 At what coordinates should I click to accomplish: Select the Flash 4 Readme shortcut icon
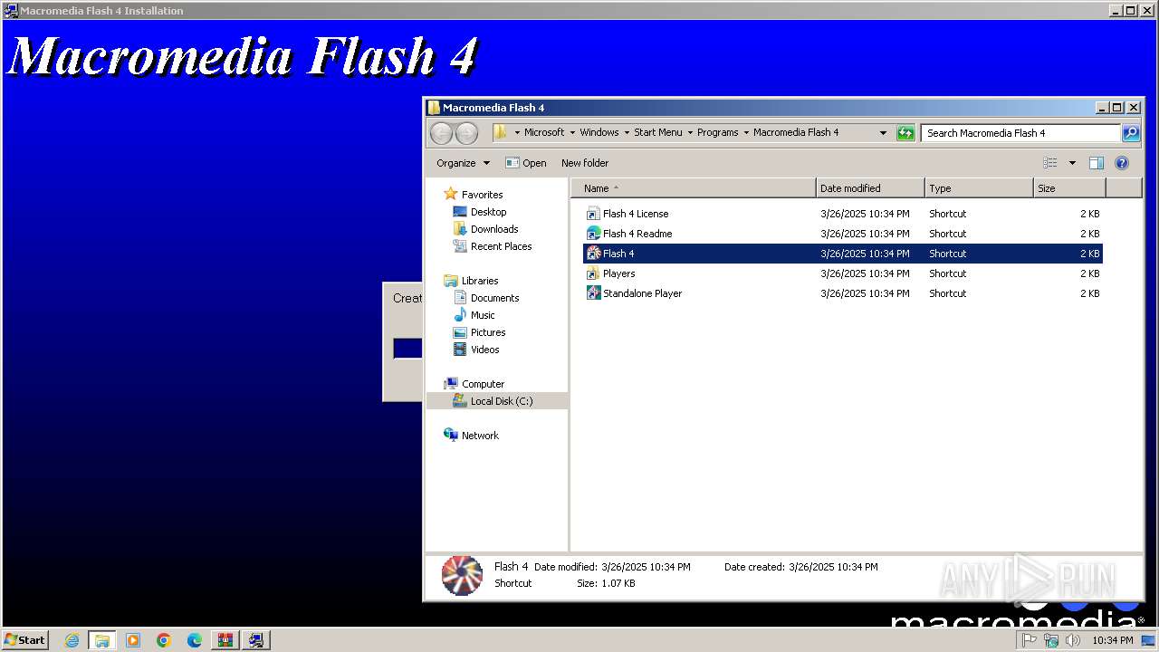[x=593, y=234]
